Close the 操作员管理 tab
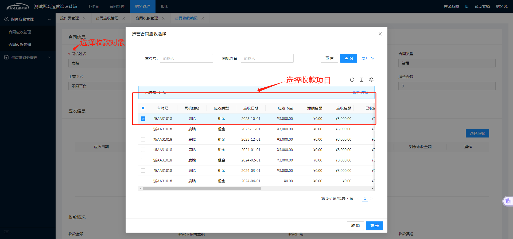513x239 pixels. 84,18
